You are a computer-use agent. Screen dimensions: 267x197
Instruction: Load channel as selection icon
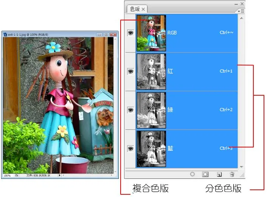(192, 174)
